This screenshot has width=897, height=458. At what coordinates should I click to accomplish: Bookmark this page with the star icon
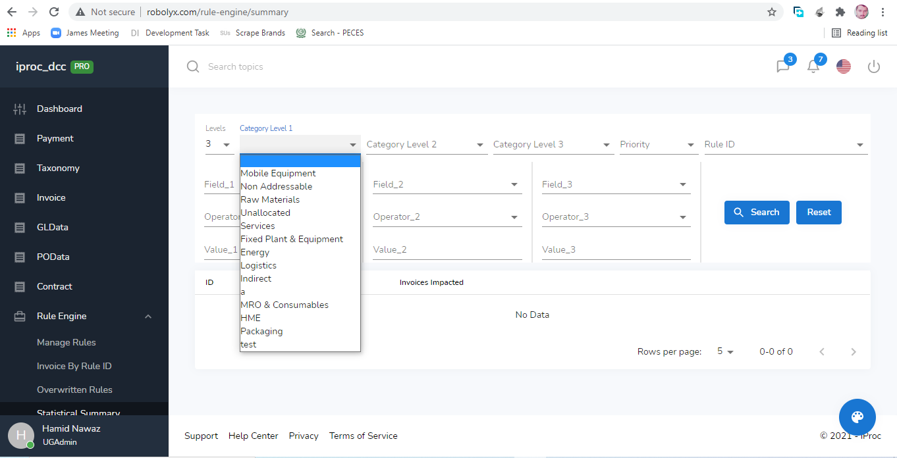click(772, 12)
